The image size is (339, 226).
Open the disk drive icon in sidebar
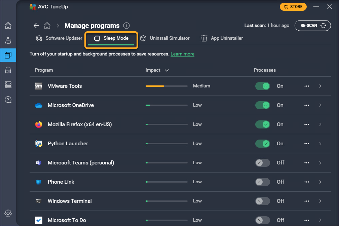8,70
